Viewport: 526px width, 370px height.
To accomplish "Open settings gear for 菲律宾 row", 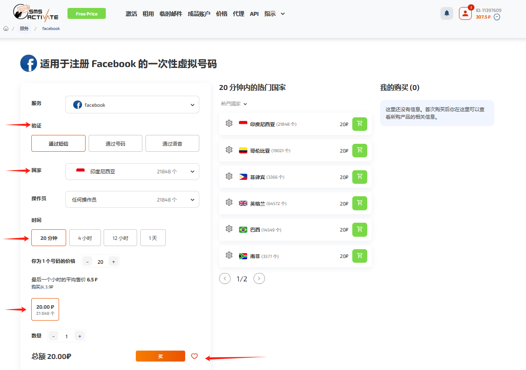I will coord(229,176).
